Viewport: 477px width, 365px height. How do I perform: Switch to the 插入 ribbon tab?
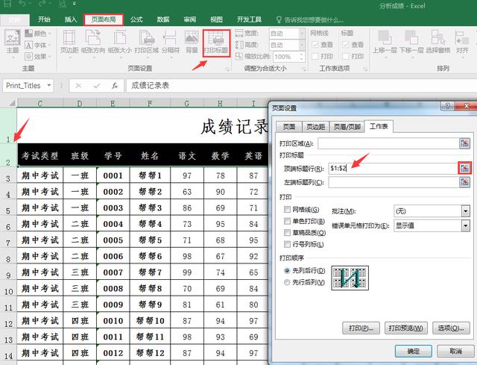71,19
